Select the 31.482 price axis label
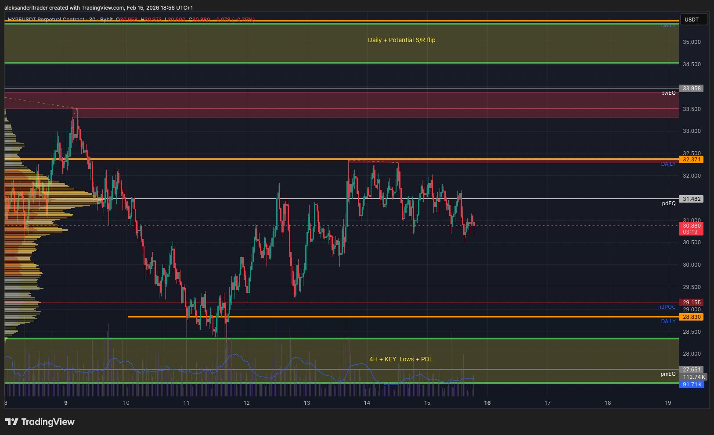 pos(691,199)
